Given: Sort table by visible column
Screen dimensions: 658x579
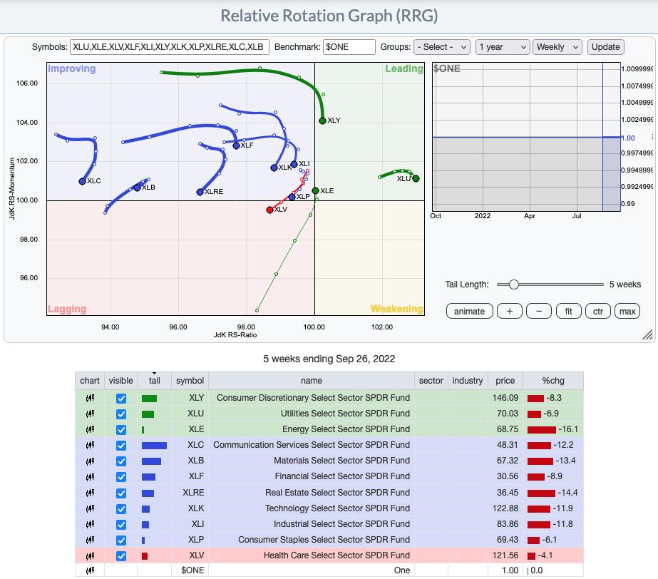Looking at the screenshot, I should pyautogui.click(x=121, y=381).
